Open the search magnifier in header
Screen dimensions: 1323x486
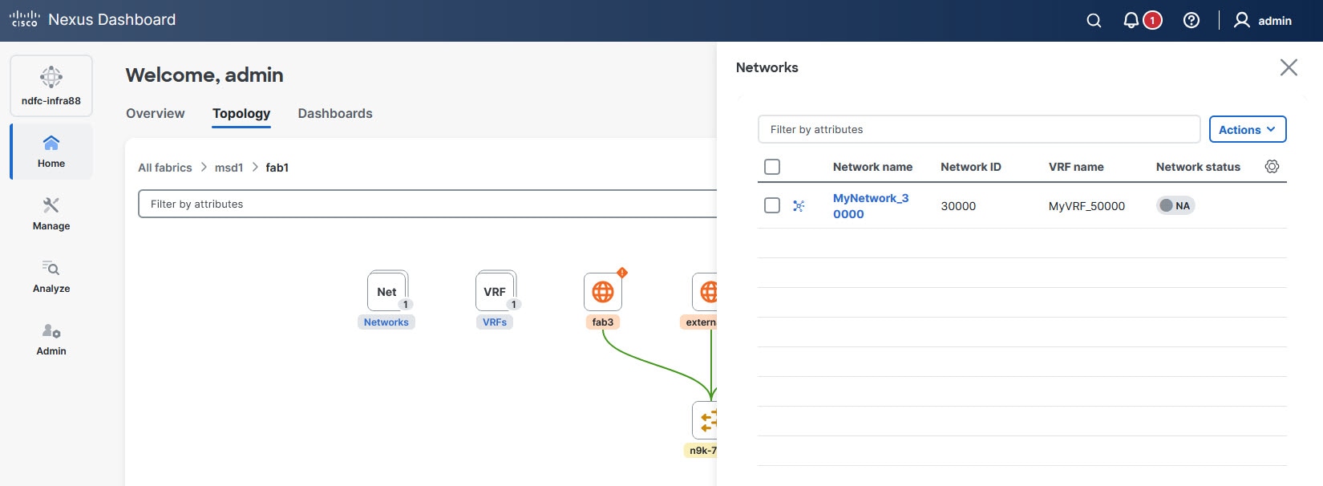[x=1094, y=21]
